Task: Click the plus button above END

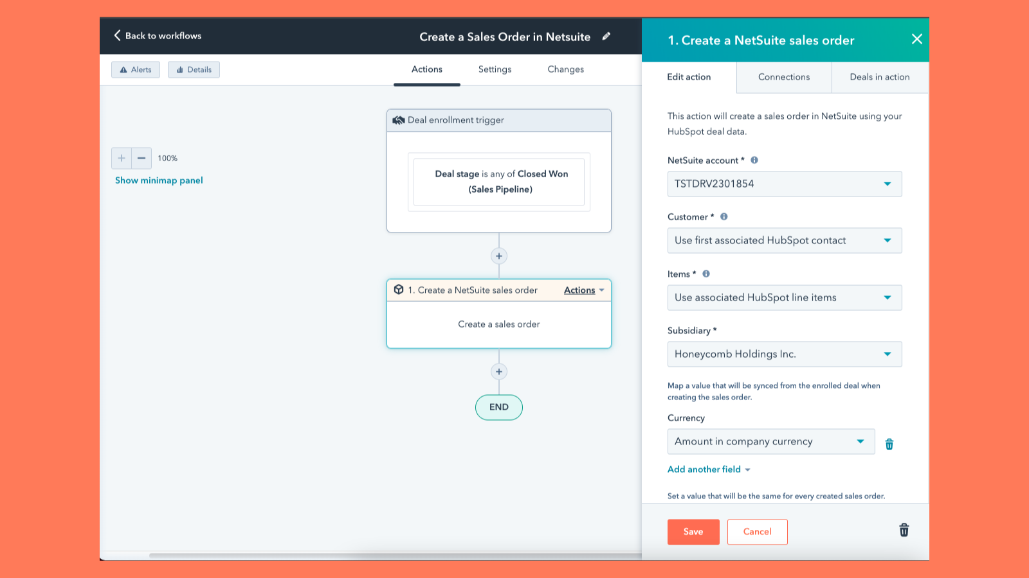Action: click(x=498, y=371)
